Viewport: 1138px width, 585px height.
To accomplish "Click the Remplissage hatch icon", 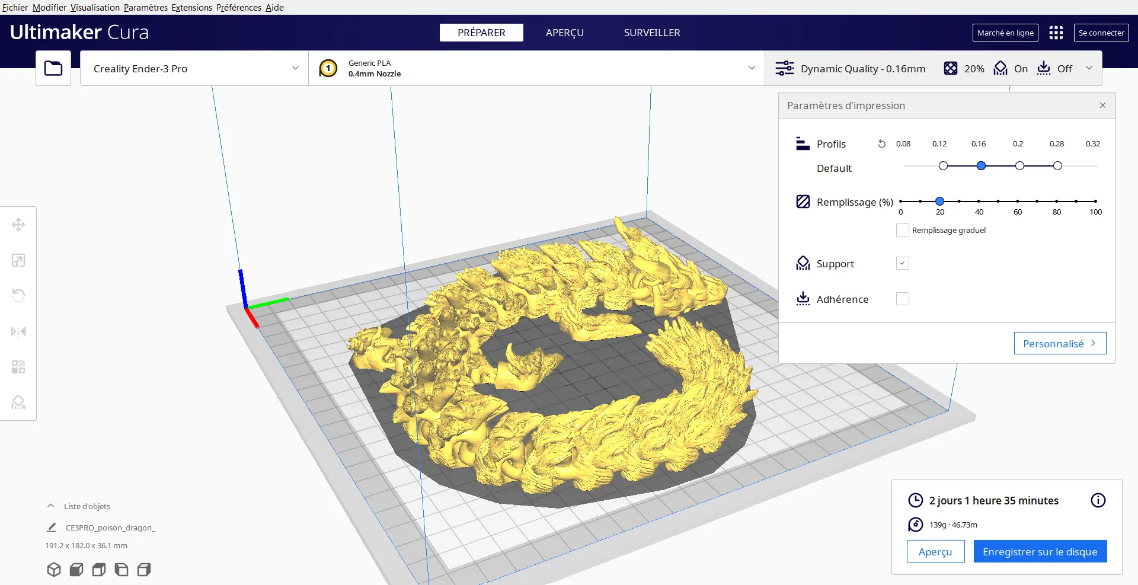I will coord(803,202).
